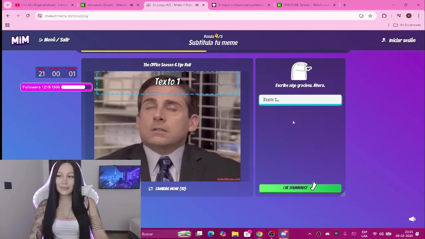
Task: Click the Texto 1 caption input field
Action: (300, 100)
